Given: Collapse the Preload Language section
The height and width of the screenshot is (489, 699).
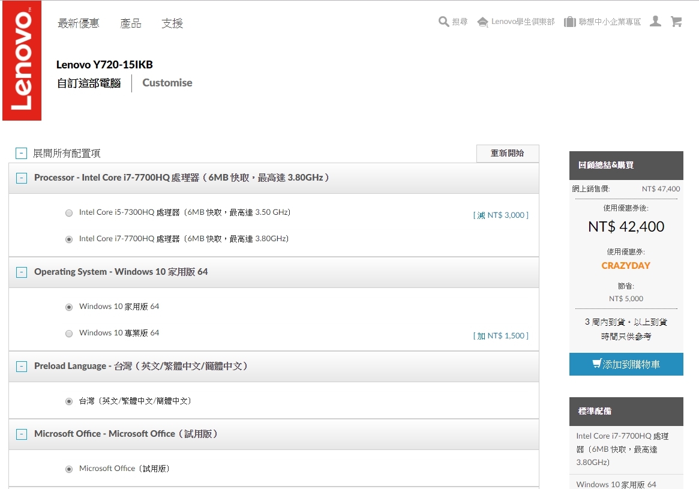Looking at the screenshot, I should tap(22, 367).
